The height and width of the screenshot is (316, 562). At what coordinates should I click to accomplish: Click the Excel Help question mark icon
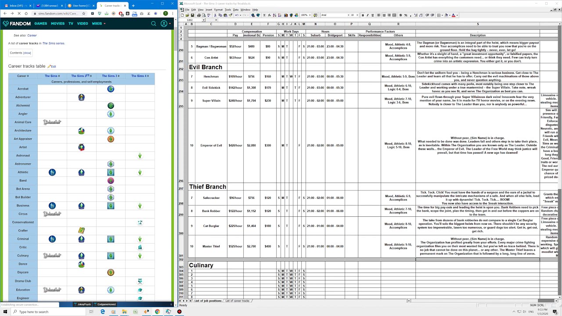[315, 15]
